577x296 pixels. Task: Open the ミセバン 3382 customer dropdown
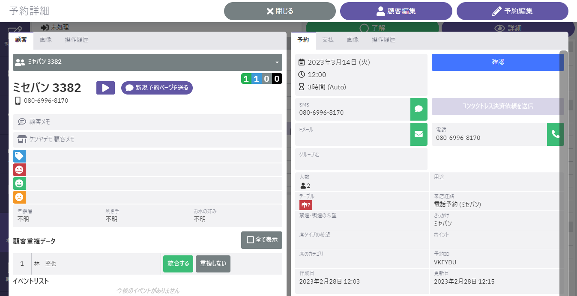click(x=147, y=62)
